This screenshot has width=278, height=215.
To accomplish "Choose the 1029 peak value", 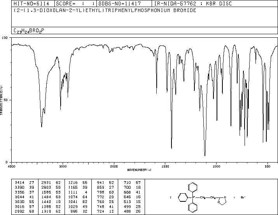I will 73,207.
